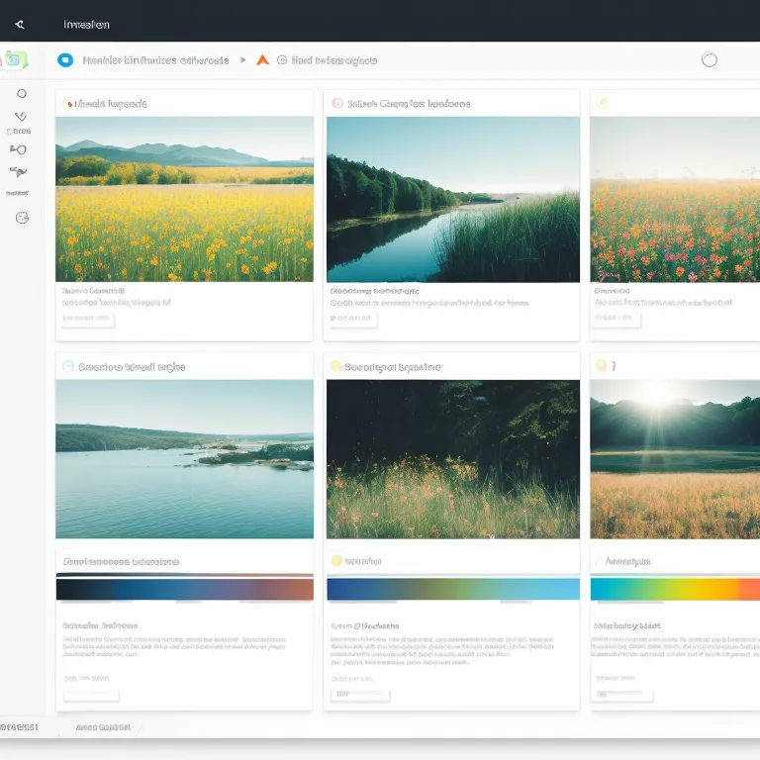Open the title tab in the dark header
Image resolution: width=760 pixels, height=760 pixels.
point(86,25)
